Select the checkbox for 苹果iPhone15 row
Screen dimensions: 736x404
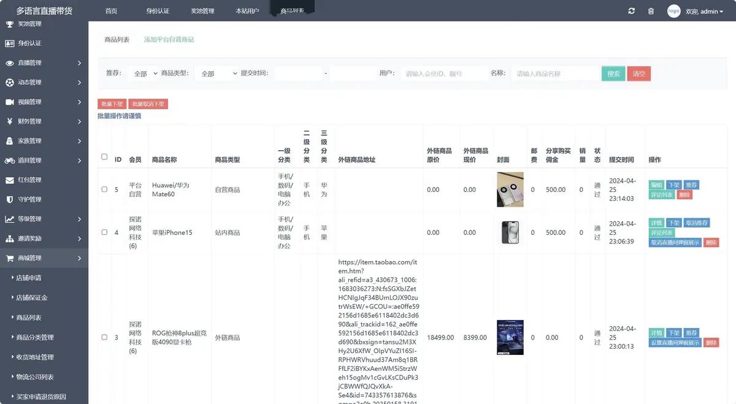point(104,232)
